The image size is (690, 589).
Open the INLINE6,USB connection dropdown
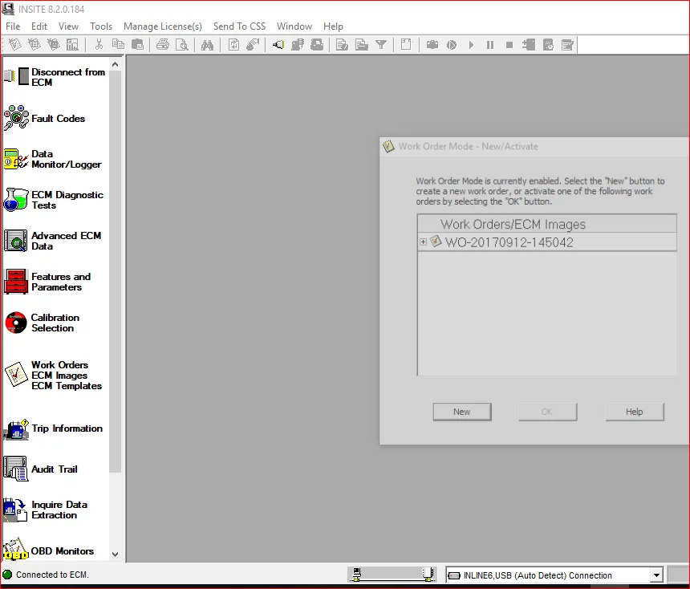click(x=656, y=575)
